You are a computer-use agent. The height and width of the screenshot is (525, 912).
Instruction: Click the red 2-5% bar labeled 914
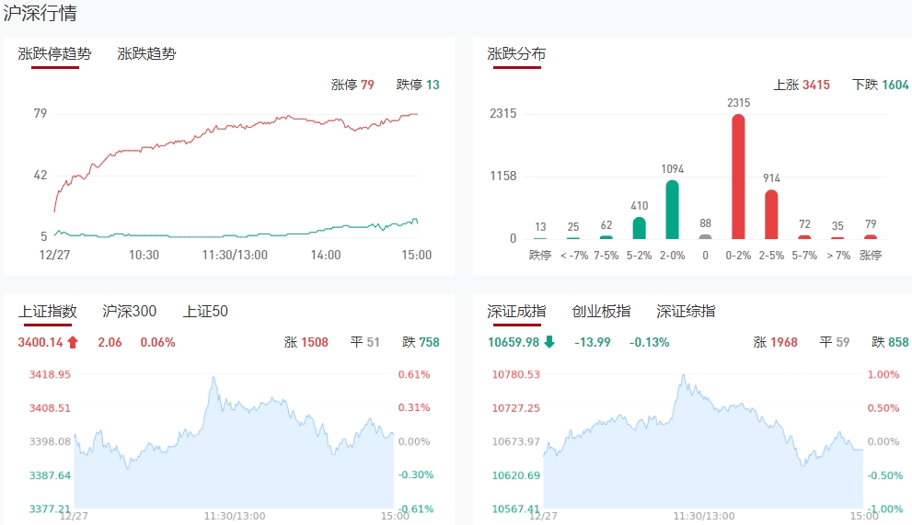pos(771,214)
